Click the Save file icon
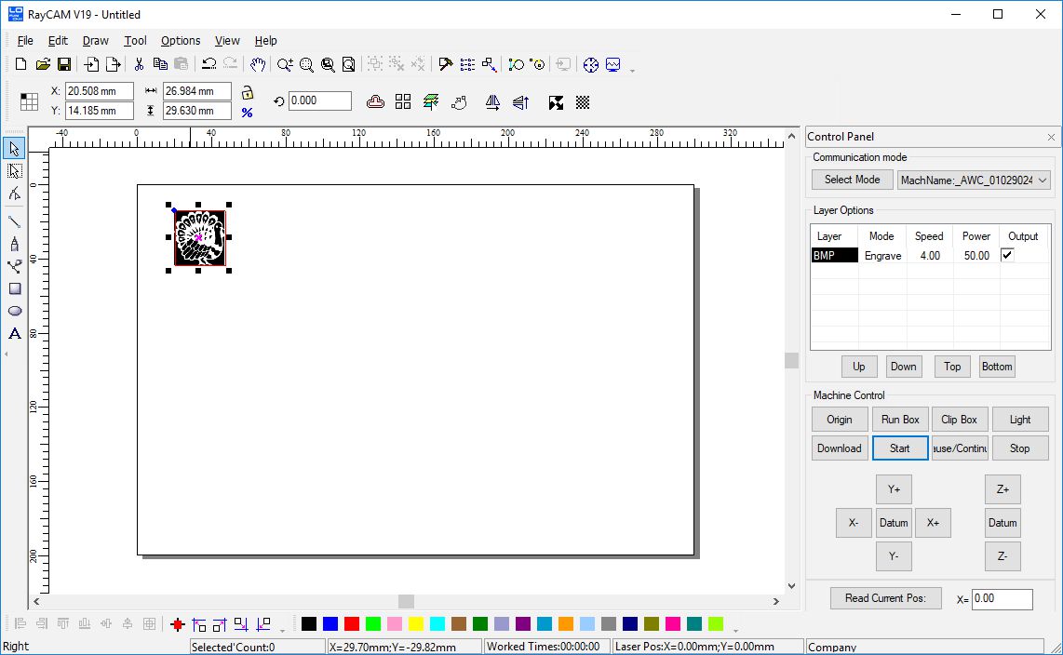The width and height of the screenshot is (1063, 655). (x=64, y=64)
